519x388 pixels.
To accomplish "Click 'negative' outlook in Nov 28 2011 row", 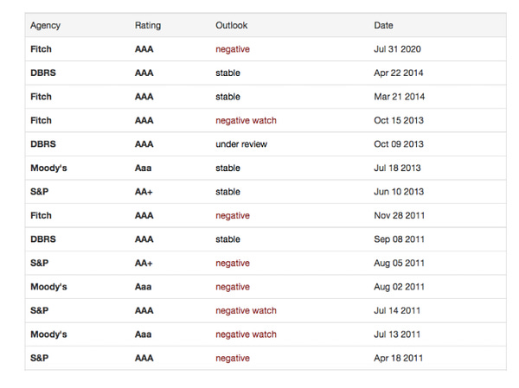I will (x=233, y=216).
